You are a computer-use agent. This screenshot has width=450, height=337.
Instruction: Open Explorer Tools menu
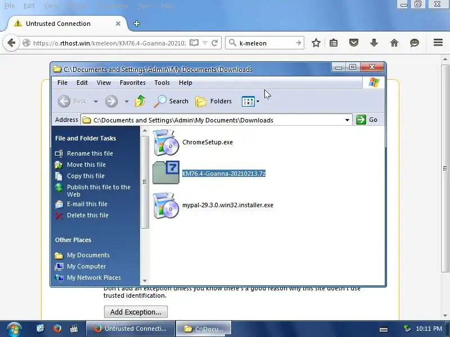162,83
